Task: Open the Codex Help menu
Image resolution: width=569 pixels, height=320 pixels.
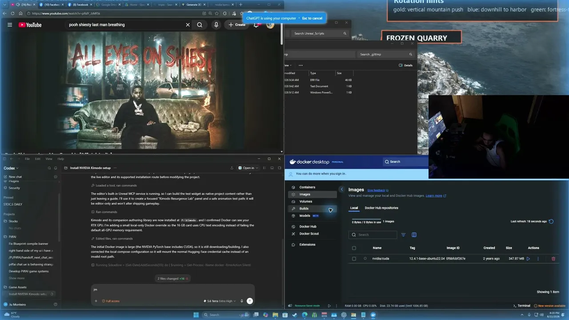Action: 60,159
